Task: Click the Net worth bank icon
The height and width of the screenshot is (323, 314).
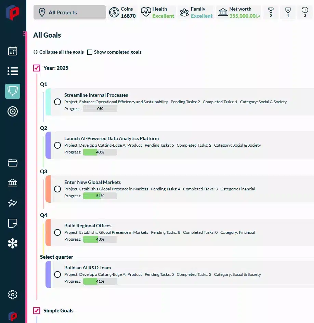Action: [x=223, y=12]
